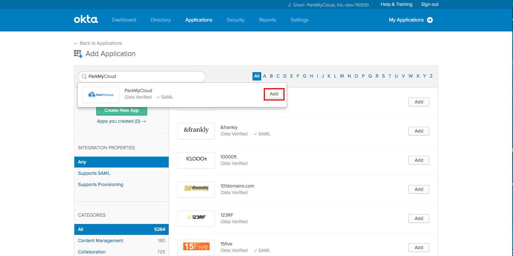Click into the ParkMyCloud search field
Image resolution: width=513 pixels, height=256 pixels.
pyautogui.click(x=142, y=76)
